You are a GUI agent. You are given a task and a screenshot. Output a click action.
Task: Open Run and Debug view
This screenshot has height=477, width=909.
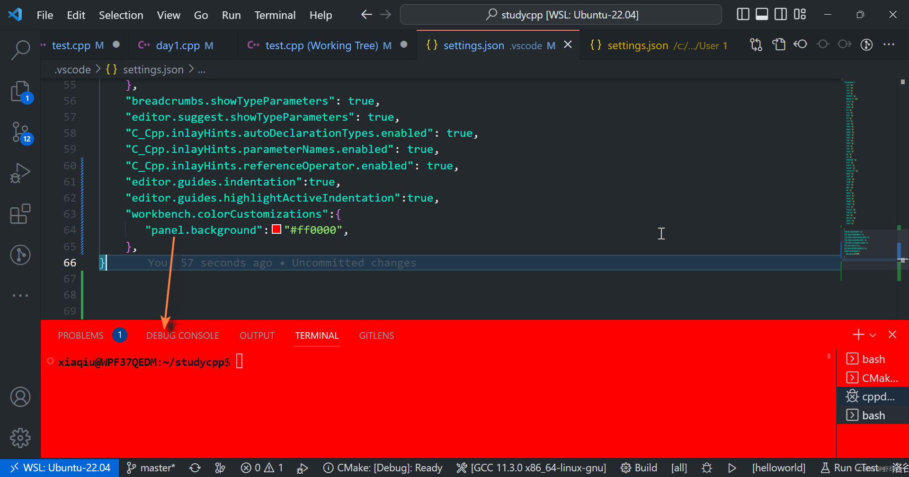tap(20, 173)
